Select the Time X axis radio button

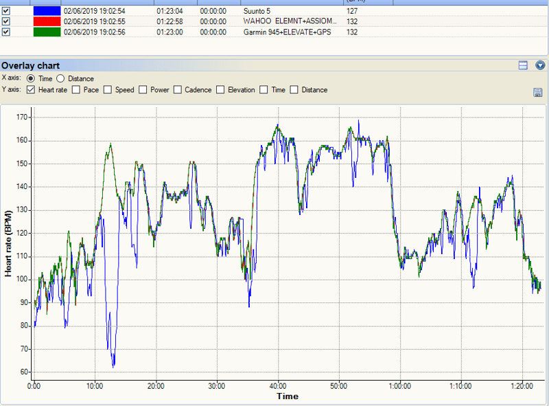[x=30, y=78]
